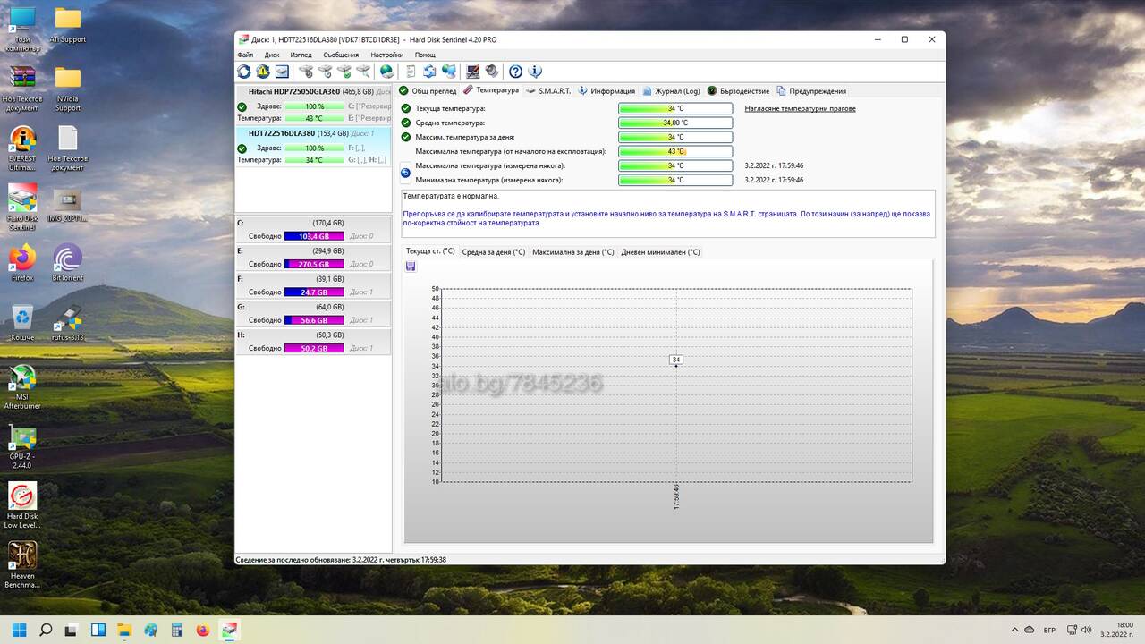The width and height of the screenshot is (1145, 644).
Task: Open the ATI Support folder
Action: (x=68, y=25)
